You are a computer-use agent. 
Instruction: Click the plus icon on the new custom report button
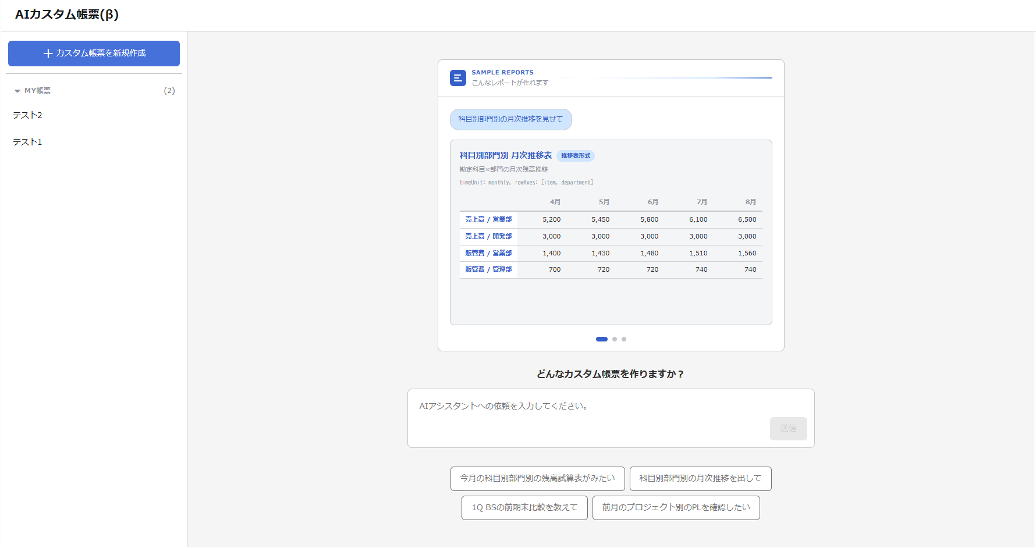[x=48, y=54]
